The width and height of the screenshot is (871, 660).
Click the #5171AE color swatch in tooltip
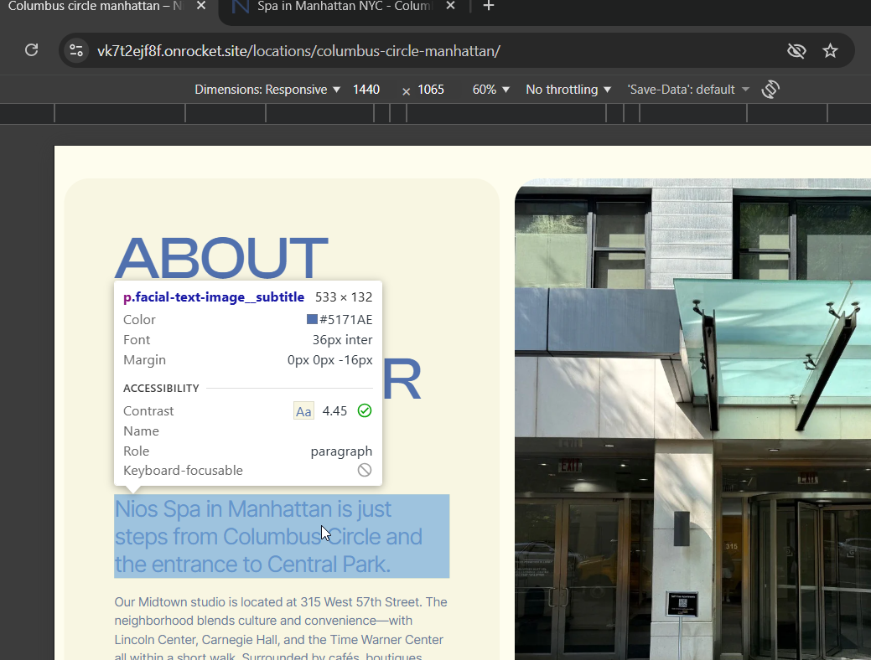[x=312, y=319]
